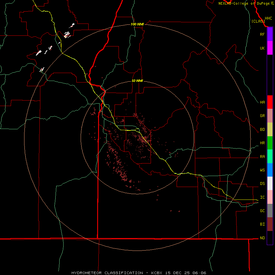The image size is (275, 275).
Task: Click the red HA legend swatch
Action: pyautogui.click(x=270, y=102)
